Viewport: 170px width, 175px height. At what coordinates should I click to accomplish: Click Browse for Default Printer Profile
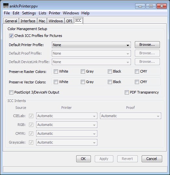point(147,44)
